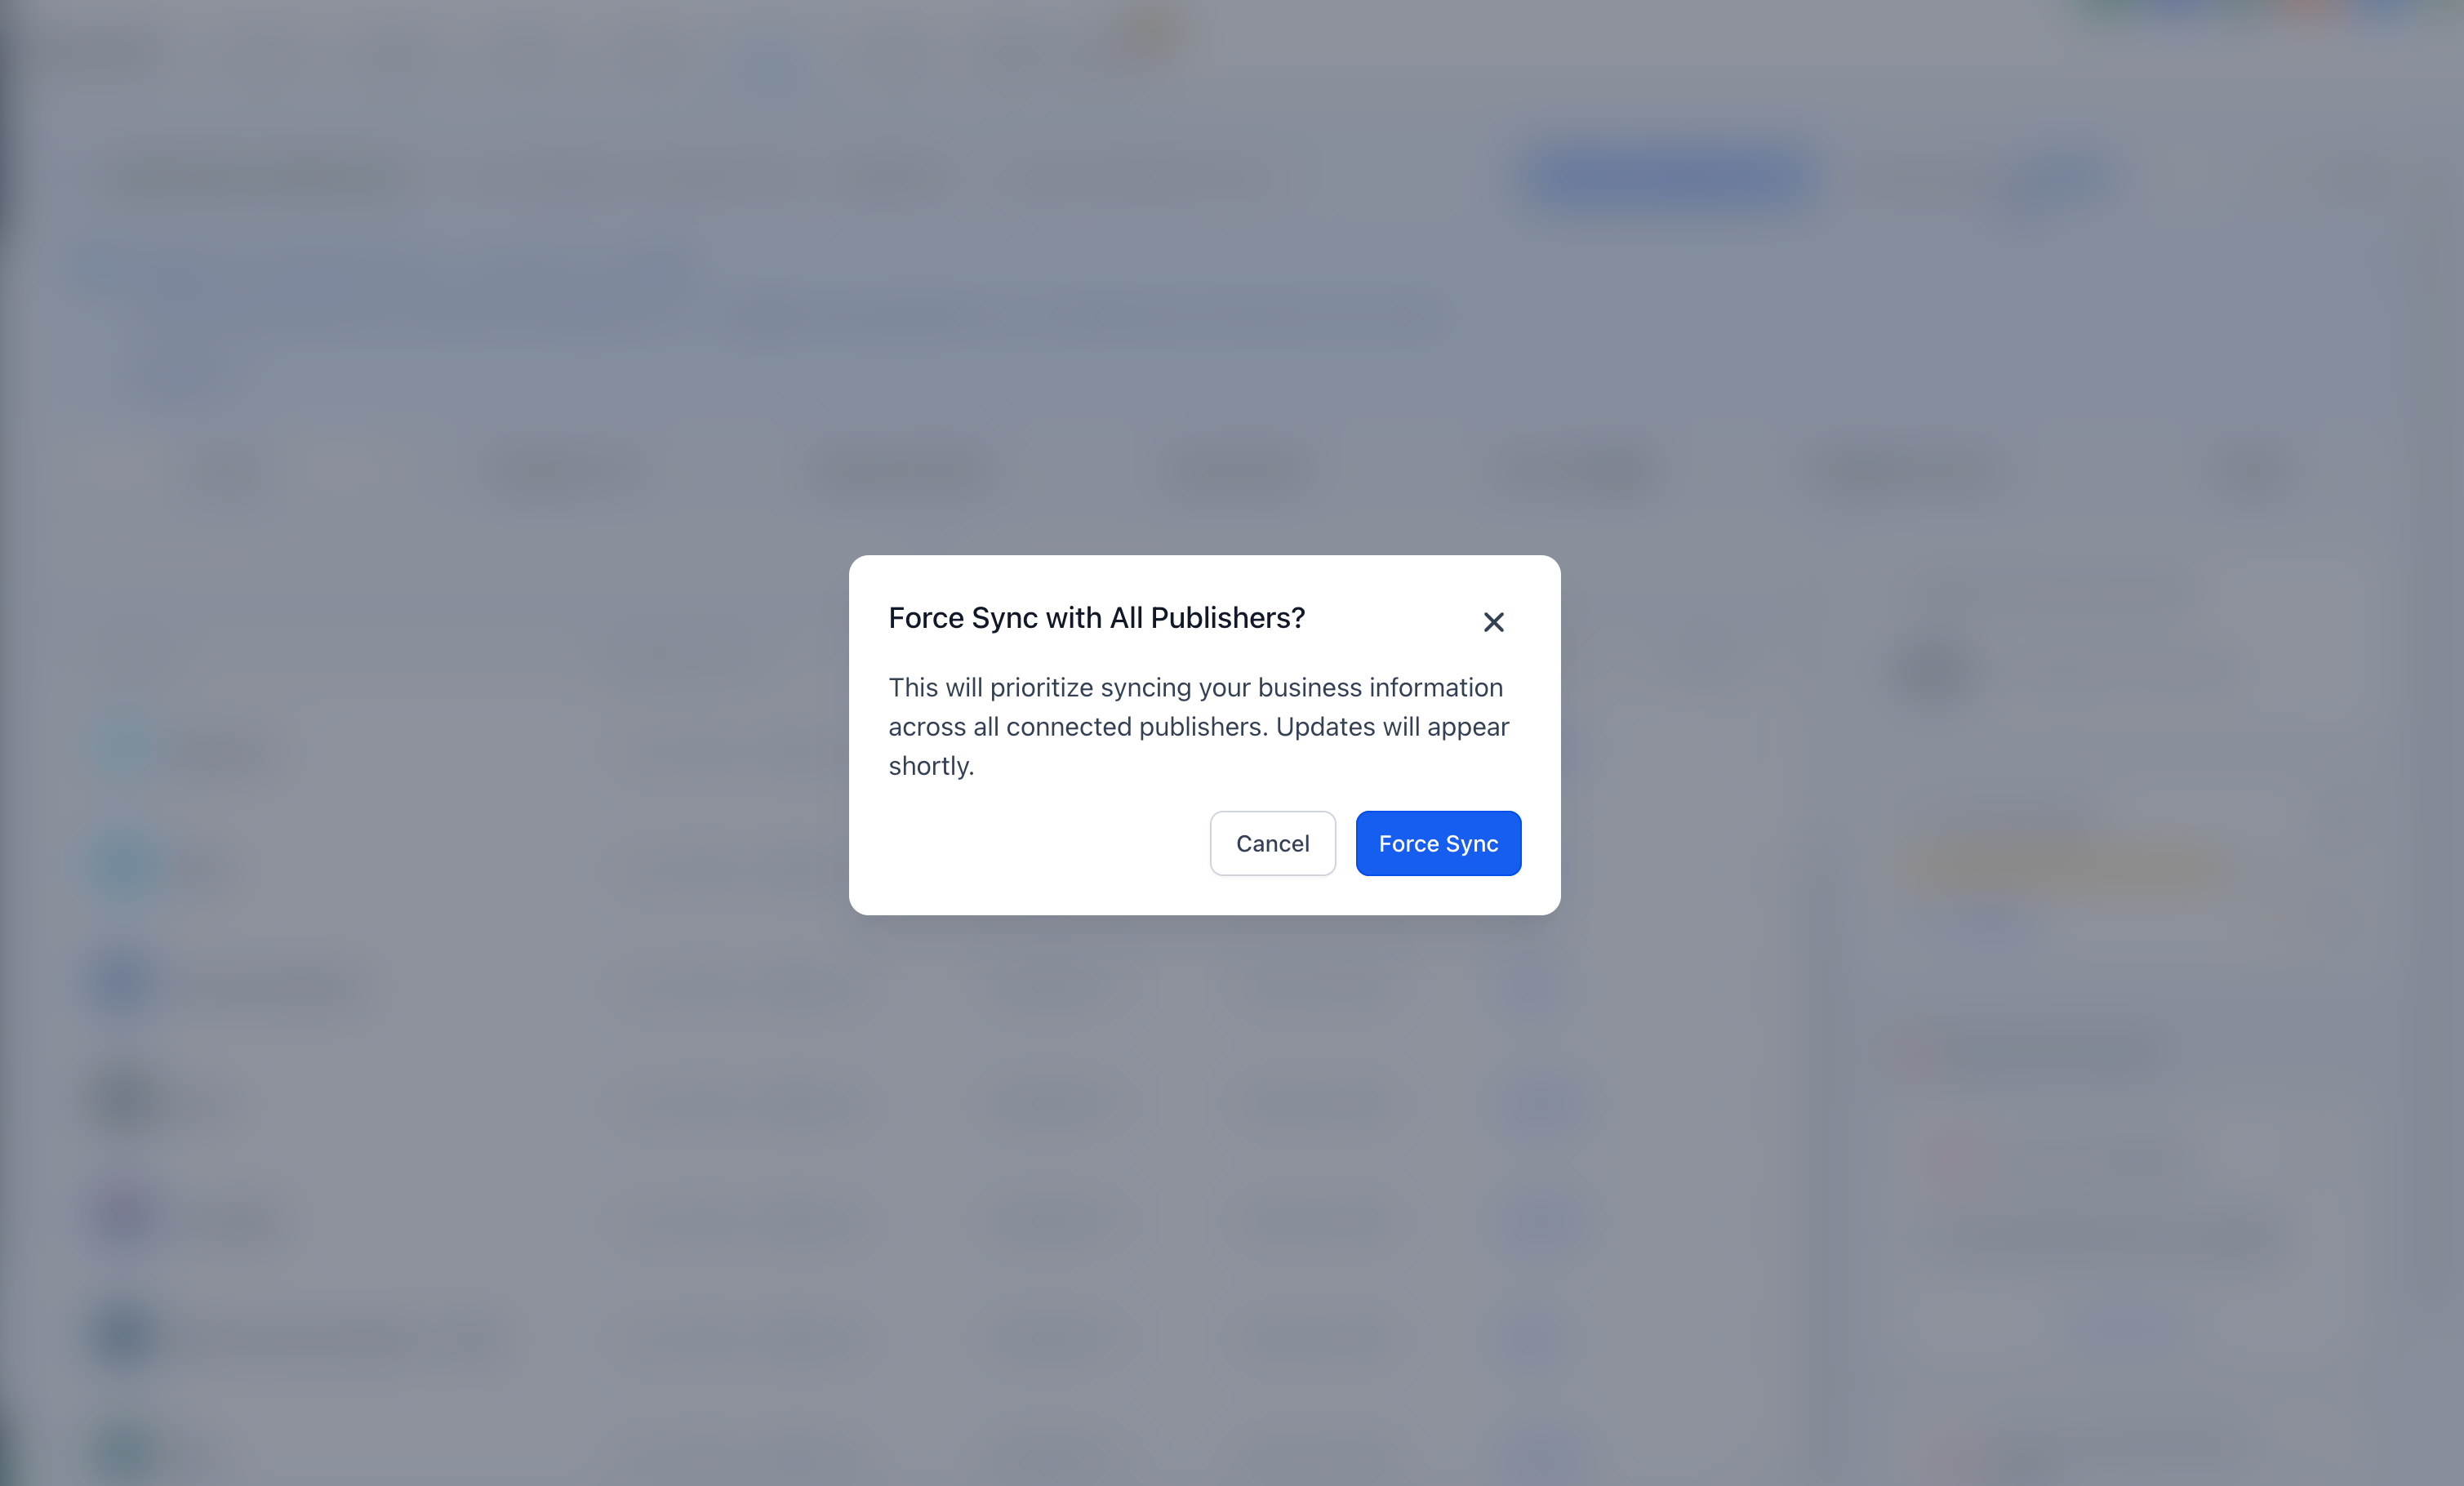Screen dimensions: 2464x1486
Task: Click the blurred green publisher icon in background list
Action: (x=124, y=1450)
